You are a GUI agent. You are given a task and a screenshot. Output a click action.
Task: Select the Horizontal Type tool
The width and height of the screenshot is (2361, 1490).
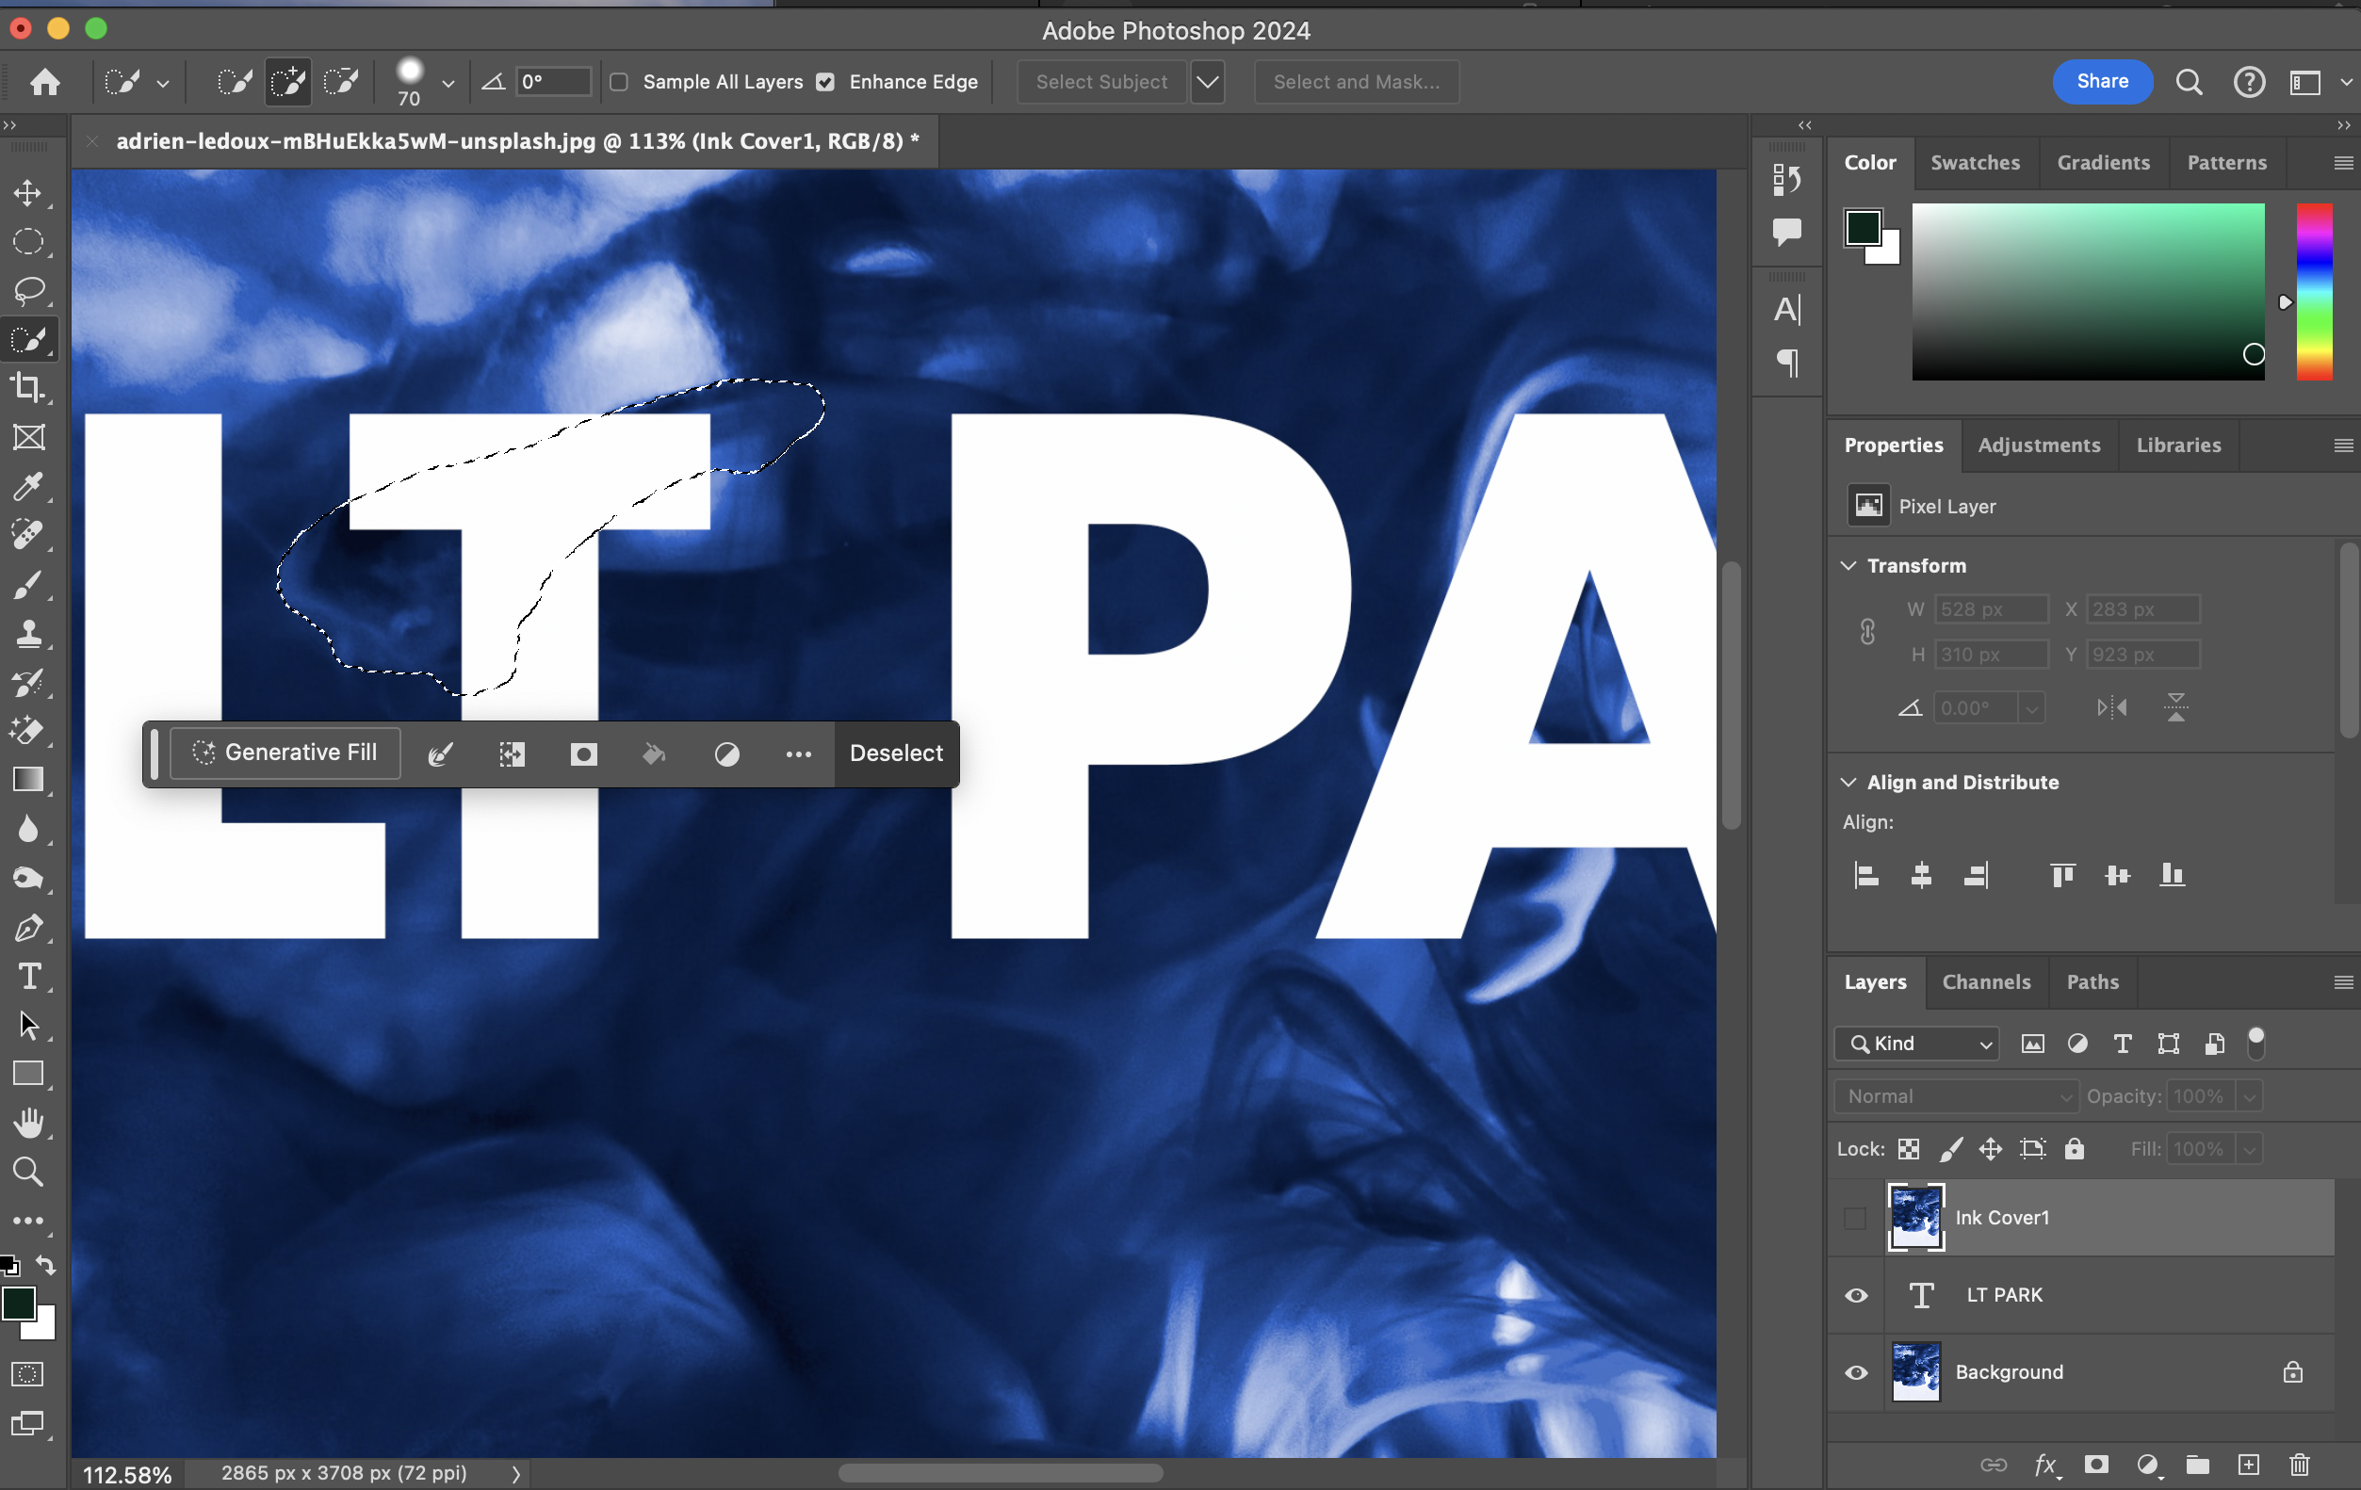pos(28,977)
